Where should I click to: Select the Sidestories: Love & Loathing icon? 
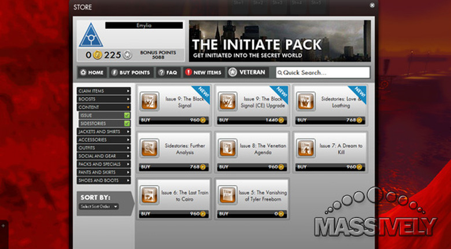[x=306, y=101]
